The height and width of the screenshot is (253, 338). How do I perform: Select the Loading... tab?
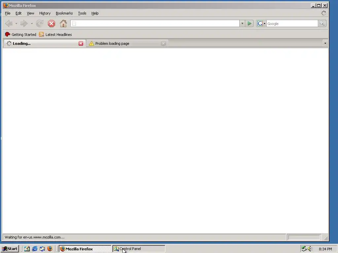click(x=44, y=43)
